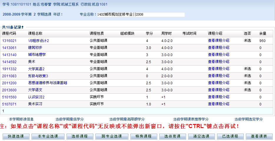
Task: Select the 特殊课程 button
Action: (x=143, y=137)
